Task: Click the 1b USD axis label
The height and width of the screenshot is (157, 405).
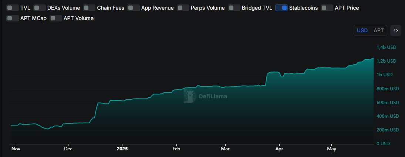Action: click(385, 75)
